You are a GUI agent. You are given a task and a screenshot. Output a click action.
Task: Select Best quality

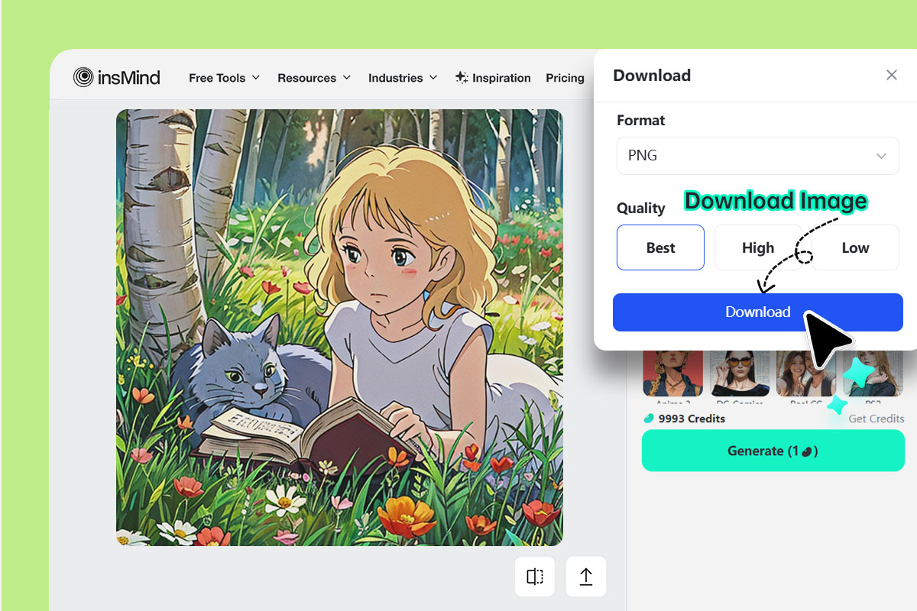[660, 247]
